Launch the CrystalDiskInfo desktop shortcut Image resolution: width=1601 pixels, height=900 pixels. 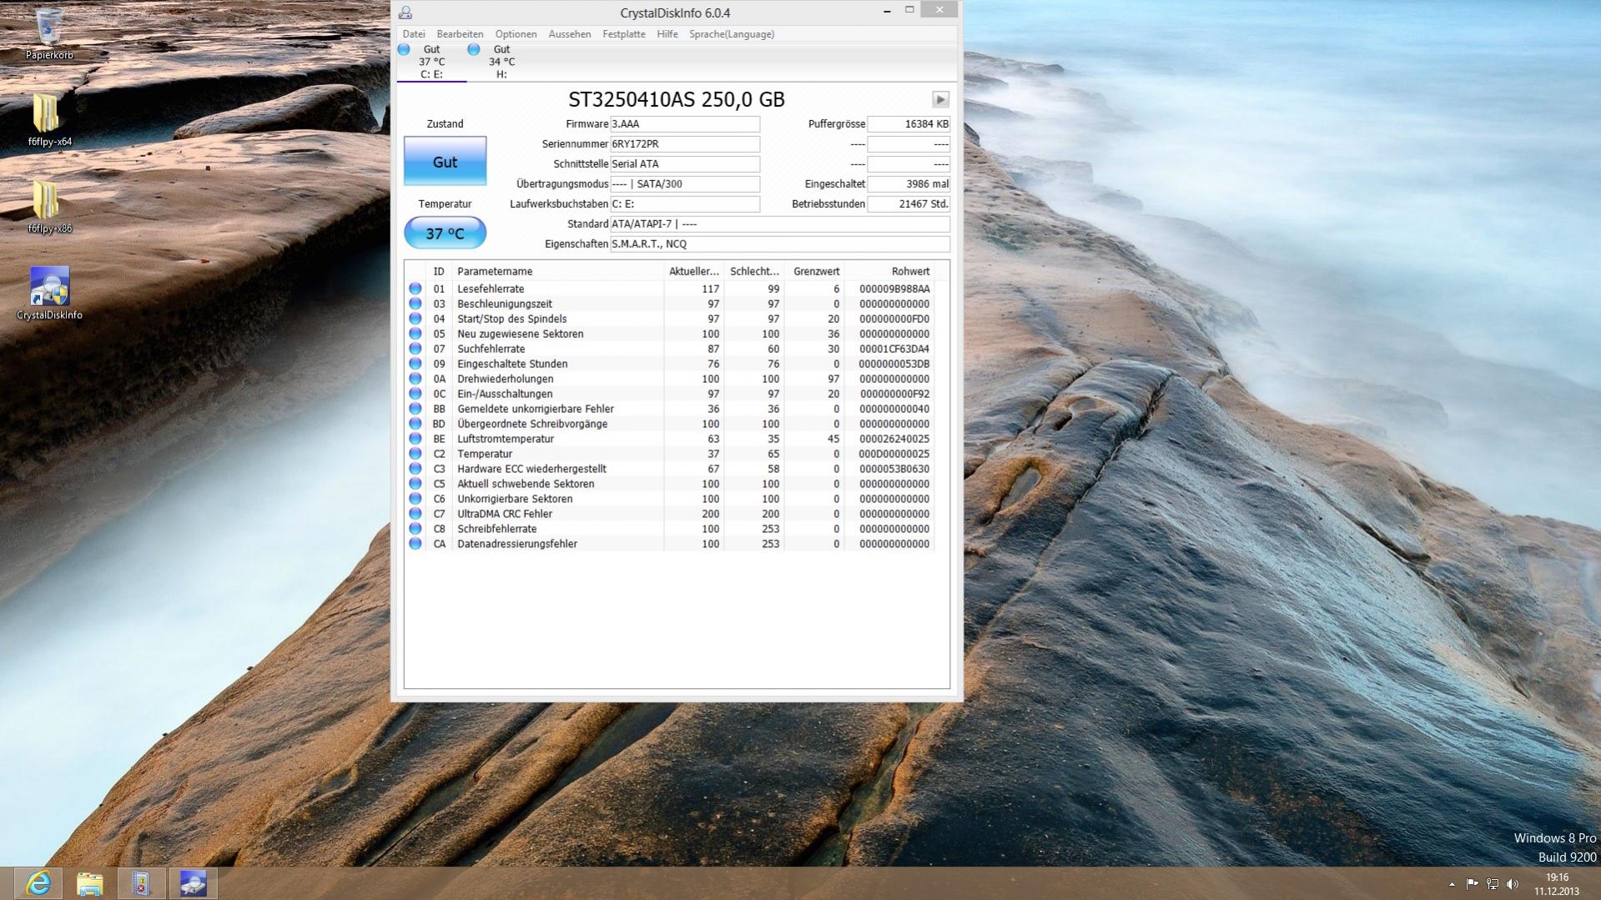click(x=49, y=294)
